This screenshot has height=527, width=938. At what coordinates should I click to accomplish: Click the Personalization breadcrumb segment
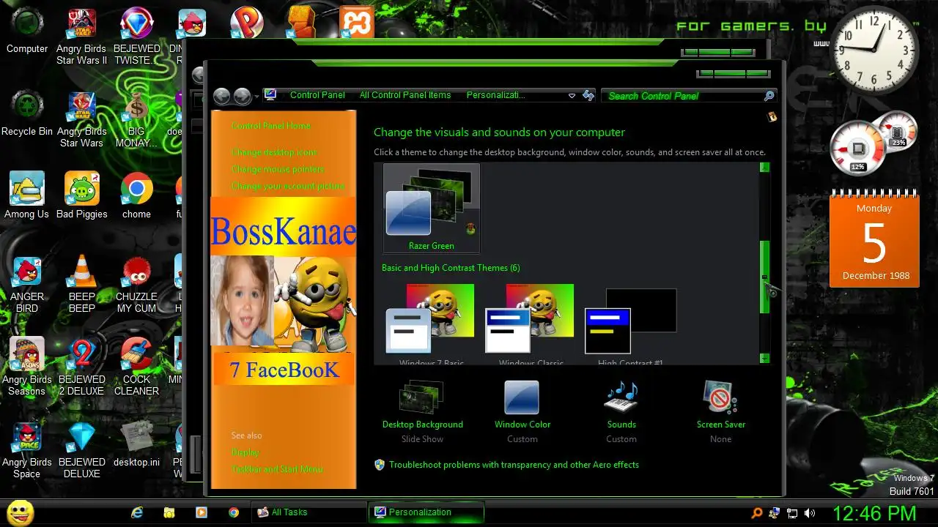[x=496, y=95]
